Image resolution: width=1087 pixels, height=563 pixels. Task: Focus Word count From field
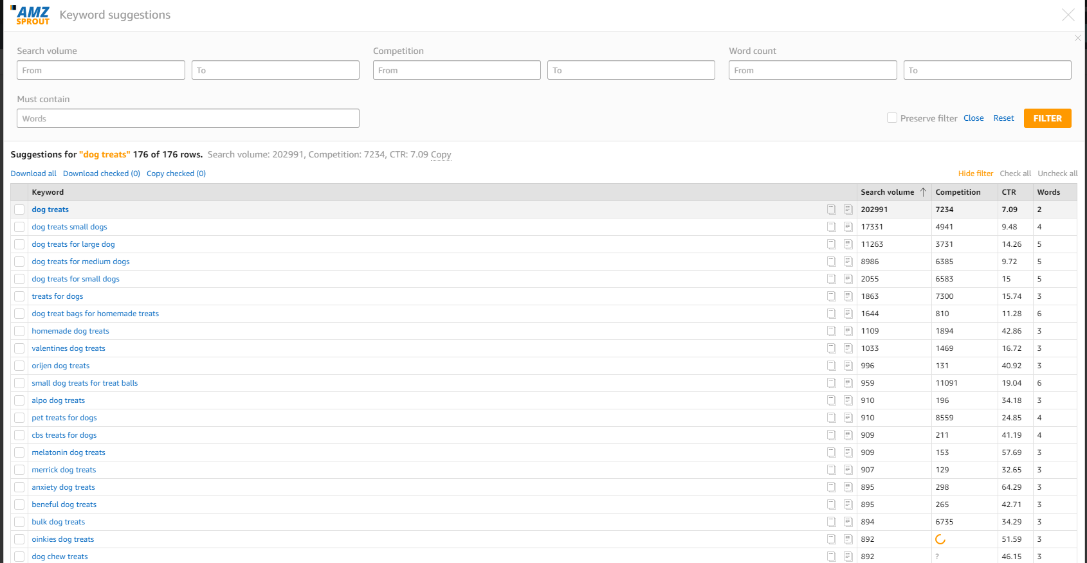[813, 70]
